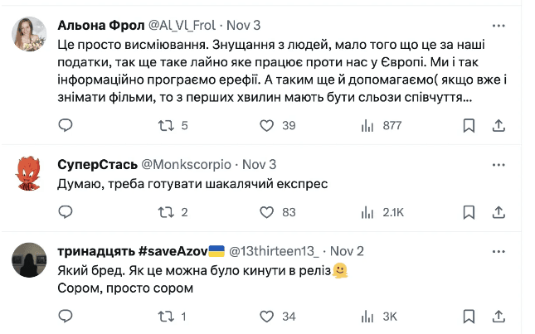535x334 pixels.
Task: Retweet тринадцять's post with 1 repost
Action: 166,316
